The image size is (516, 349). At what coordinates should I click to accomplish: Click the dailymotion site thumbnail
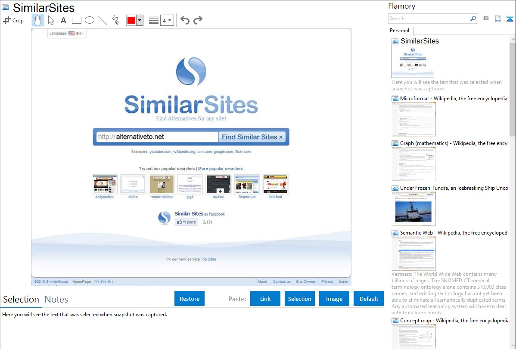click(105, 184)
